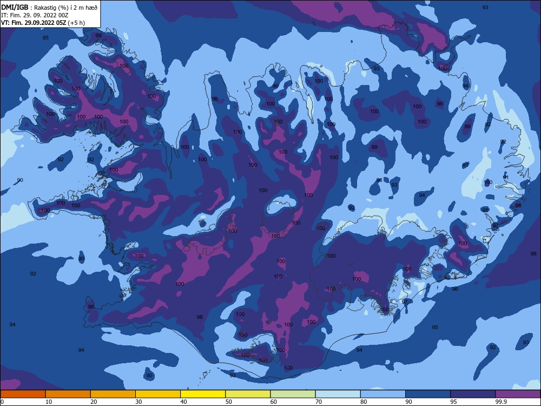Select the '80' legend scale label
This screenshot has height=406, width=541.
(364, 402)
